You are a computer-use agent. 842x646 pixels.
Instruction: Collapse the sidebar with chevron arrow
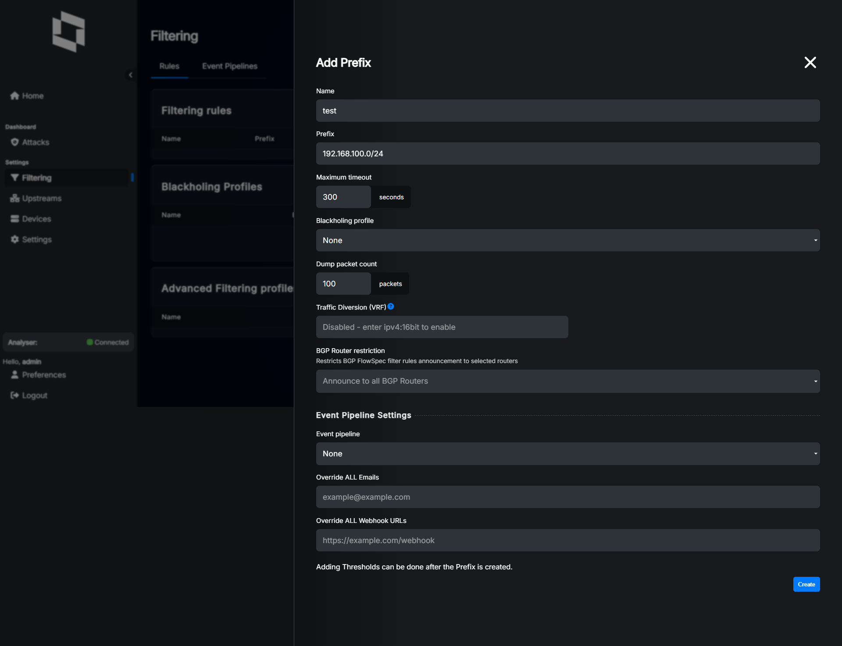(130, 75)
